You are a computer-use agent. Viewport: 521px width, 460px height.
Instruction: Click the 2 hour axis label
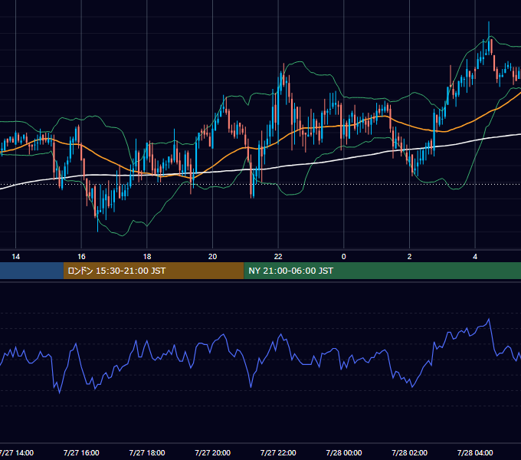(x=409, y=257)
